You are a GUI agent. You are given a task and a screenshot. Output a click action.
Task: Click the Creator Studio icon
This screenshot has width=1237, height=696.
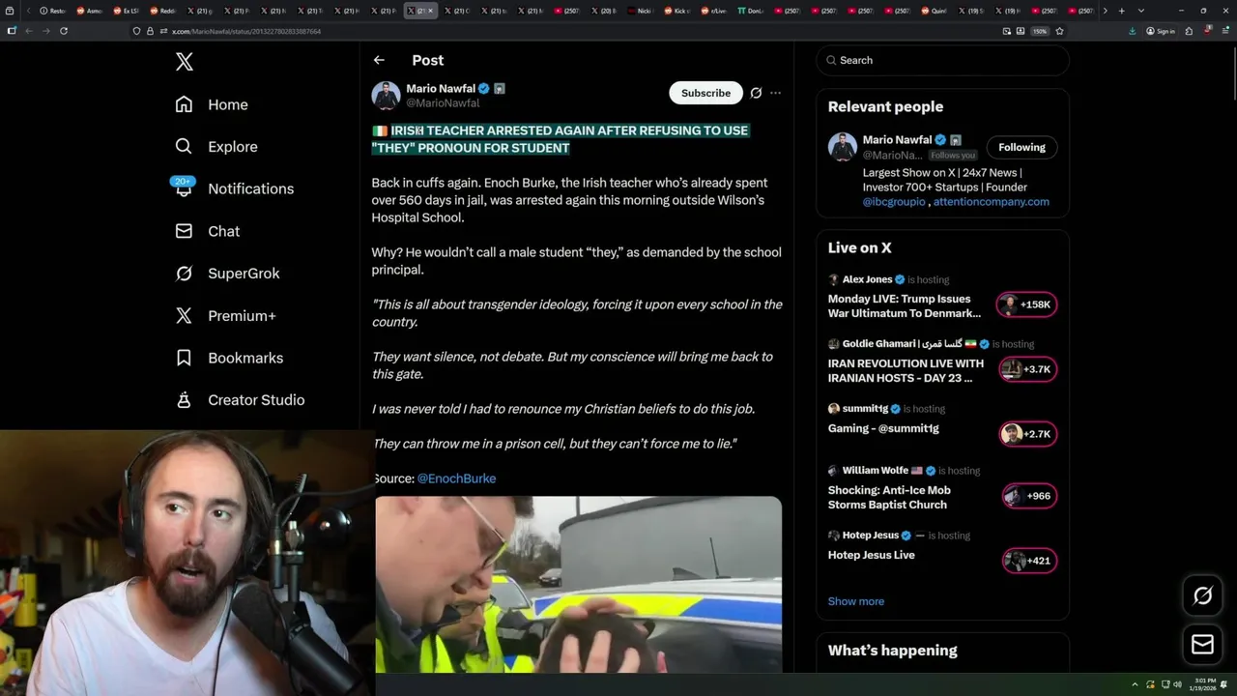tap(184, 400)
